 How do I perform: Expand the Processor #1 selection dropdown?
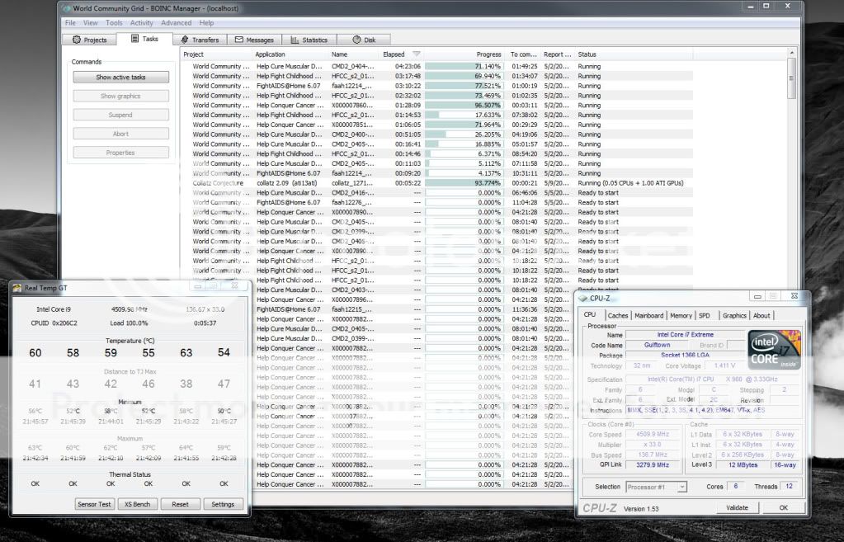click(x=681, y=487)
